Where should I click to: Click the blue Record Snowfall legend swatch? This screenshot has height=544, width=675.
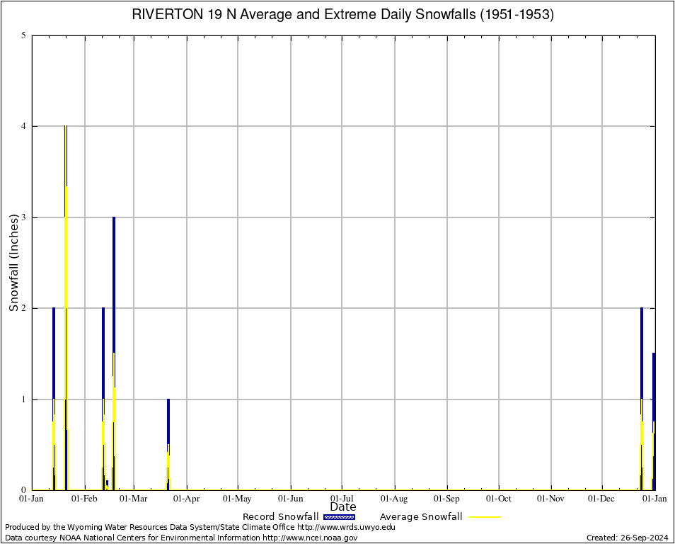click(340, 517)
